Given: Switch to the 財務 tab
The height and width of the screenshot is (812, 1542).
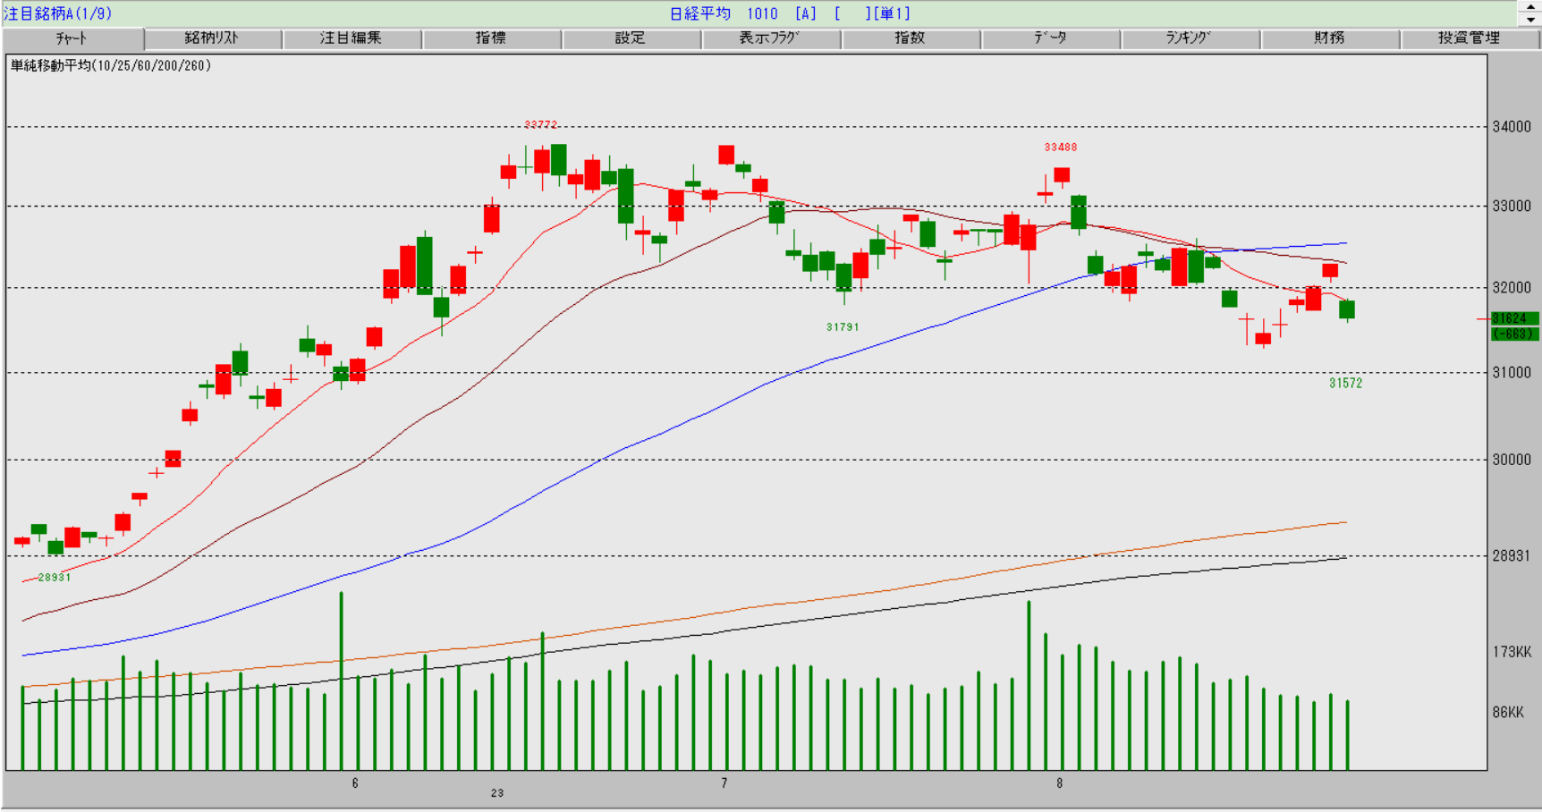Looking at the screenshot, I should click(1330, 38).
